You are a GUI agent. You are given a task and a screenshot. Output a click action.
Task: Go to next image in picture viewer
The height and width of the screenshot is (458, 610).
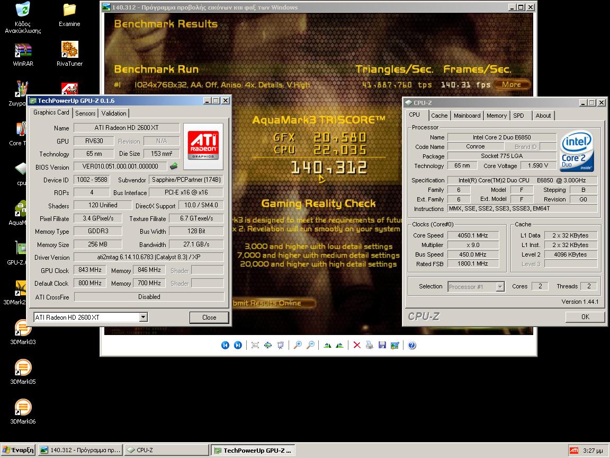point(238,345)
